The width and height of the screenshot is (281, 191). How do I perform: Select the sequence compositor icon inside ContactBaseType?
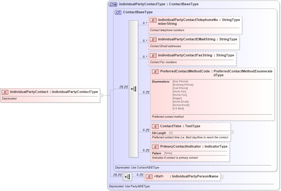(134, 89)
